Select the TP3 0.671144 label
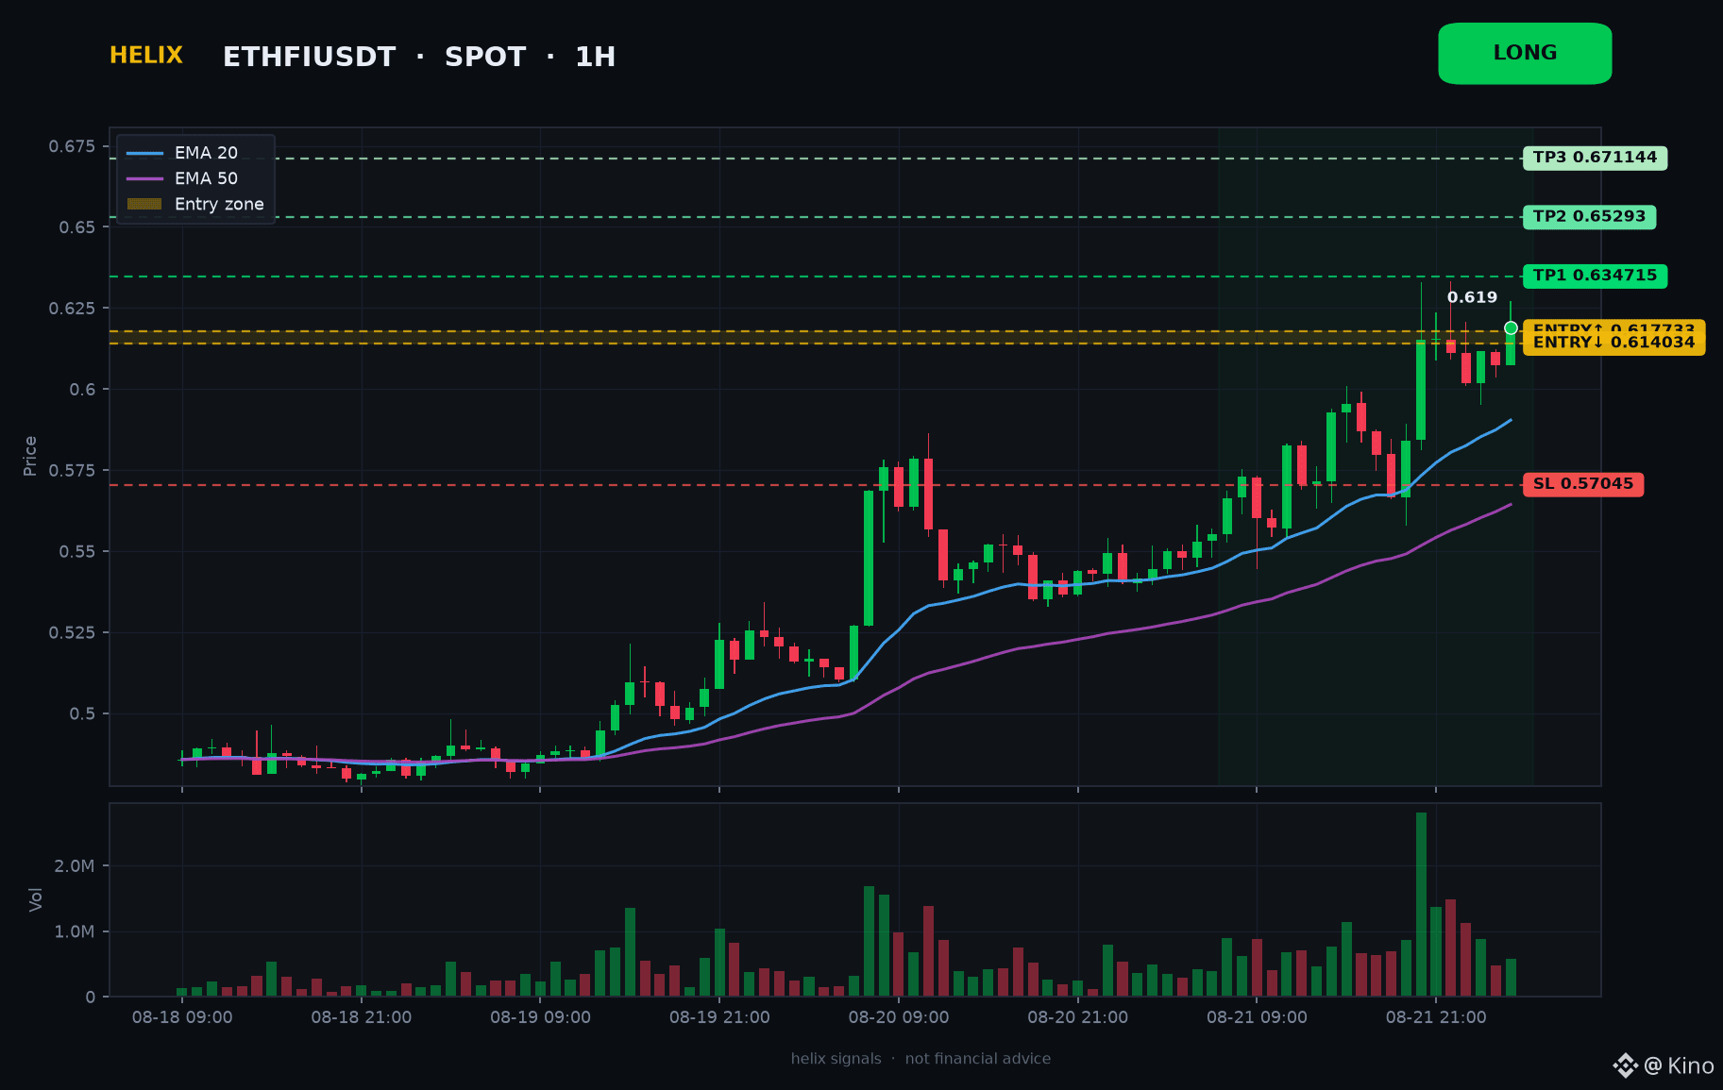Viewport: 1723px width, 1090px height. coord(1595,158)
